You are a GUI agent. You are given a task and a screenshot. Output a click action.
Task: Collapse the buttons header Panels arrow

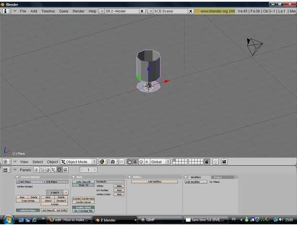15,170
